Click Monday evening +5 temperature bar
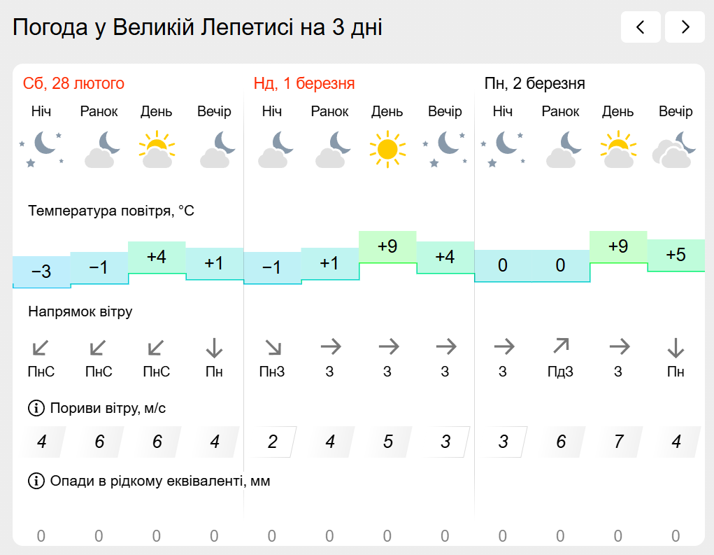This screenshot has width=714, height=555. (x=676, y=255)
